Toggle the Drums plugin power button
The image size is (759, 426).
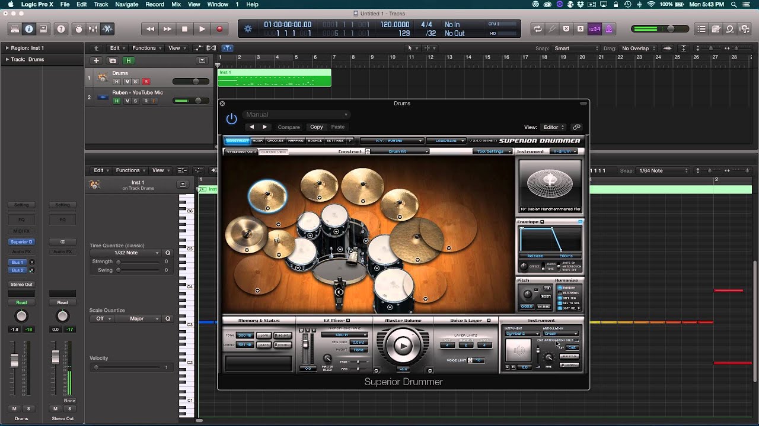point(231,120)
